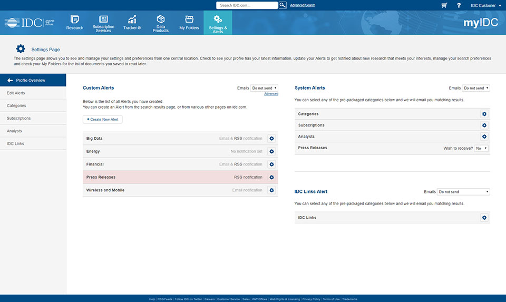This screenshot has height=302, width=506.
Task: Click the Settings Page gear icon
Action: pyautogui.click(x=21, y=48)
